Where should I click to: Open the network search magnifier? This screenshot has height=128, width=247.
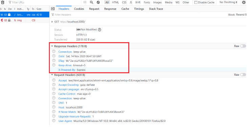click(91, 2)
